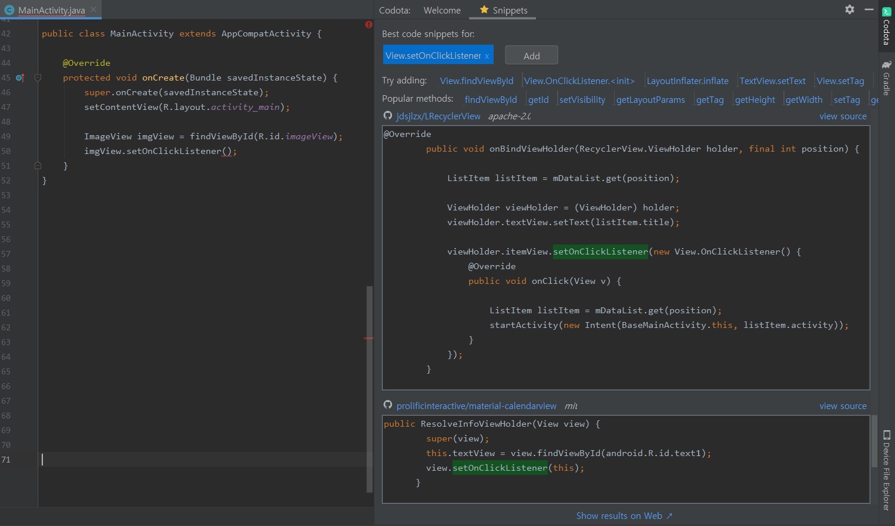The image size is (895, 526).
Task: Hide the Codota tool window
Action: pyautogui.click(x=869, y=9)
